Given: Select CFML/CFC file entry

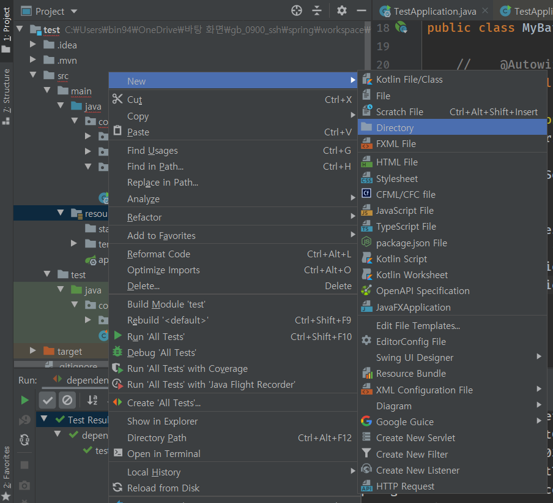Looking at the screenshot, I should pos(452,194).
